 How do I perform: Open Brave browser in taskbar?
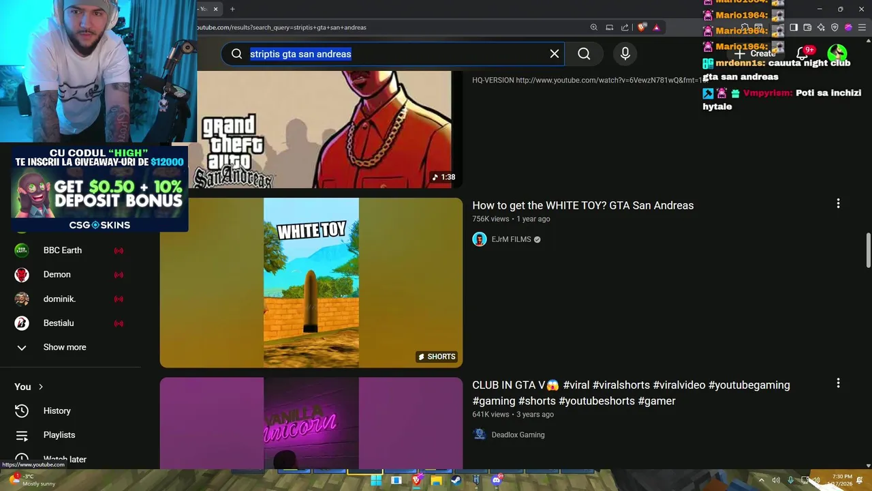(416, 480)
